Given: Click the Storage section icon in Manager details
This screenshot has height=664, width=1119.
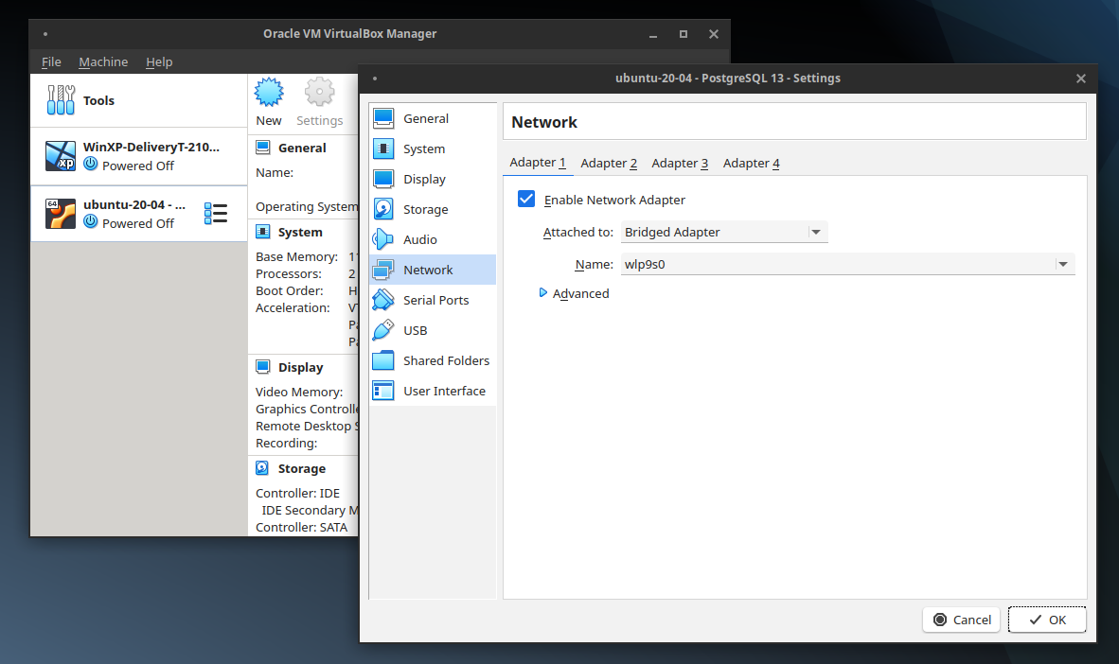Looking at the screenshot, I should coord(262,468).
